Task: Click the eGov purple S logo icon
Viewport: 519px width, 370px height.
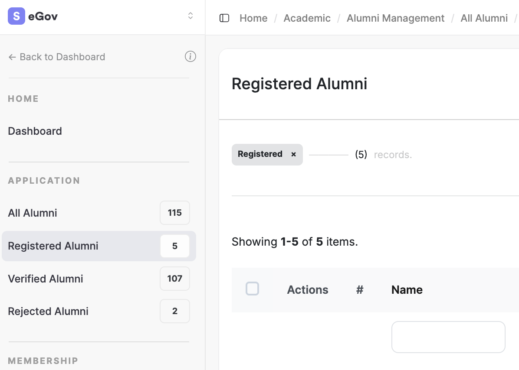Action: pyautogui.click(x=16, y=16)
